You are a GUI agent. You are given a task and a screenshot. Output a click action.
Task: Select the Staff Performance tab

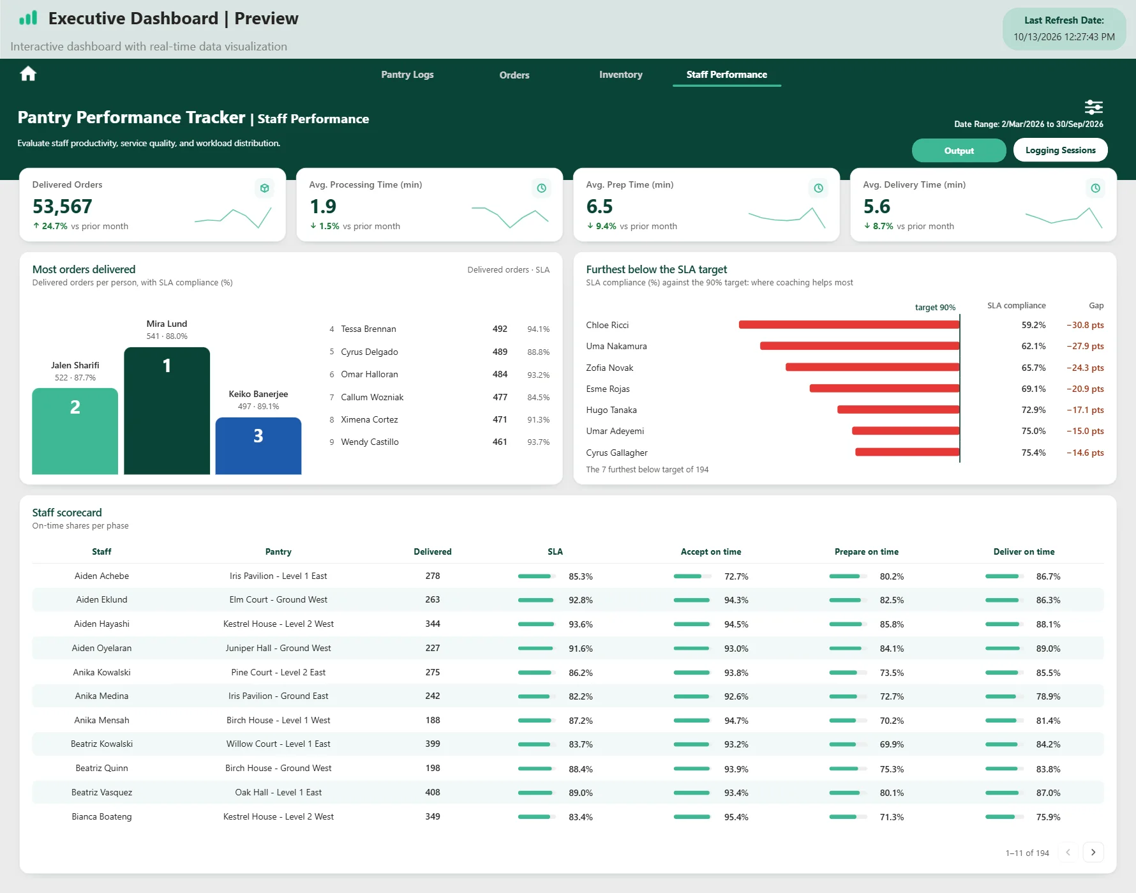(x=727, y=75)
